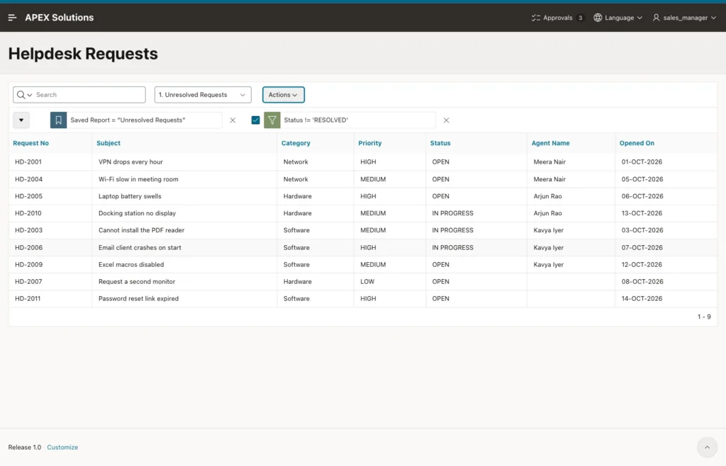
Task: Expand the Language dropdown chevron
Action: 640,18
